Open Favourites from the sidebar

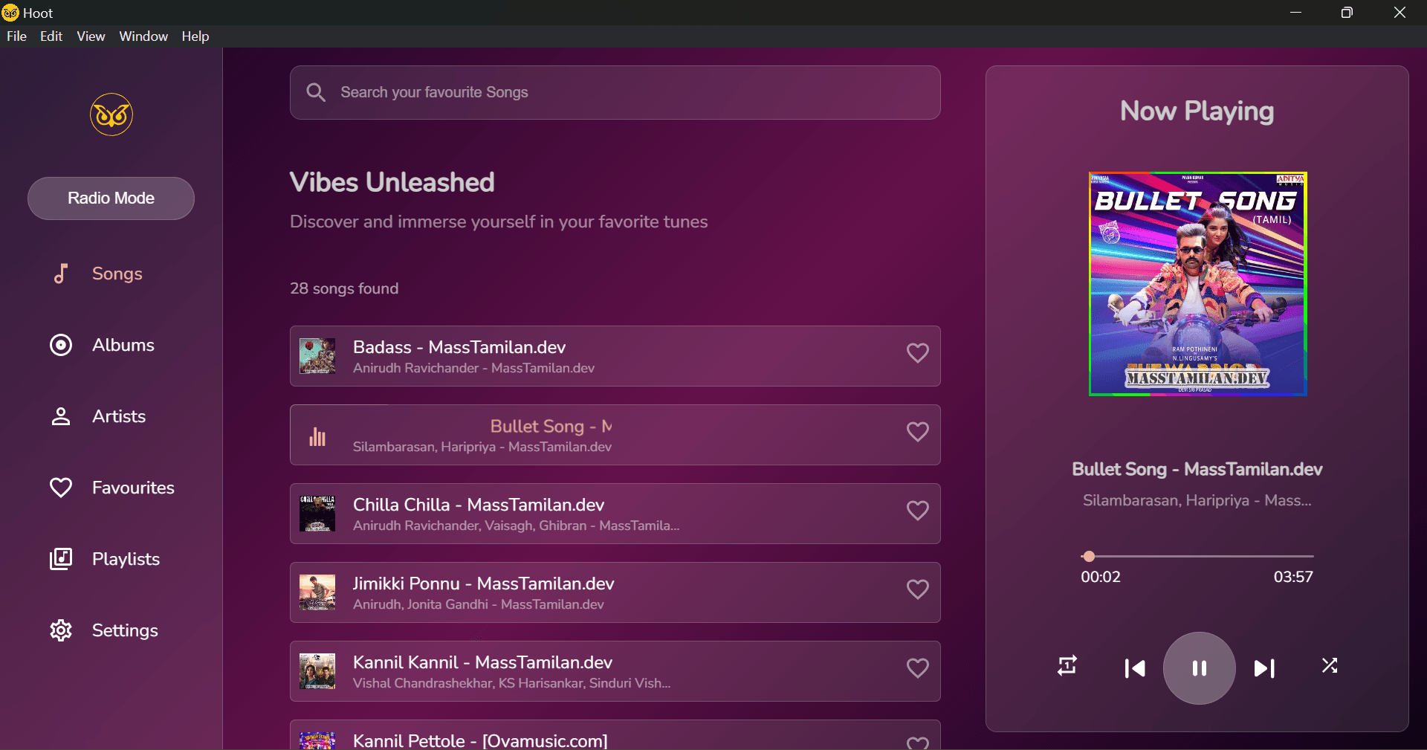coord(111,488)
